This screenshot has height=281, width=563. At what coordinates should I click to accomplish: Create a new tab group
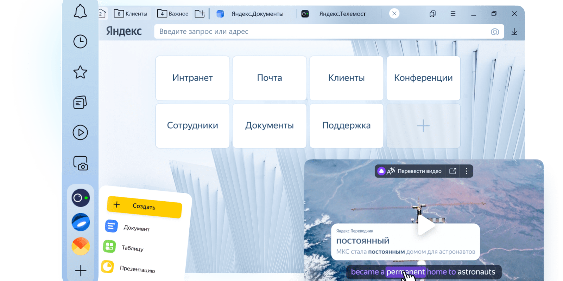(200, 14)
